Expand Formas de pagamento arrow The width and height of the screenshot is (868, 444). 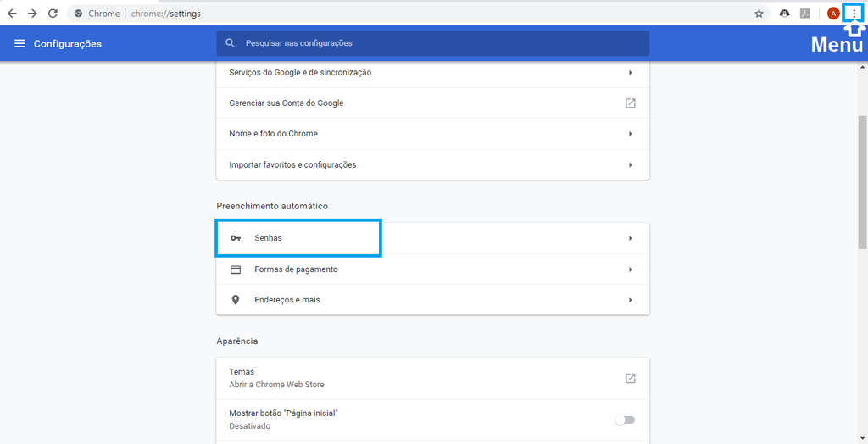(630, 269)
